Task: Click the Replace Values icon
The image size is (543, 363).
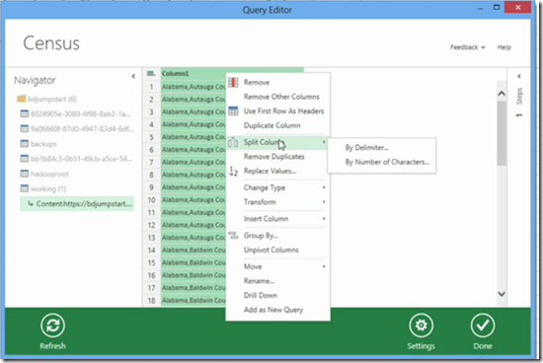Action: [x=233, y=171]
